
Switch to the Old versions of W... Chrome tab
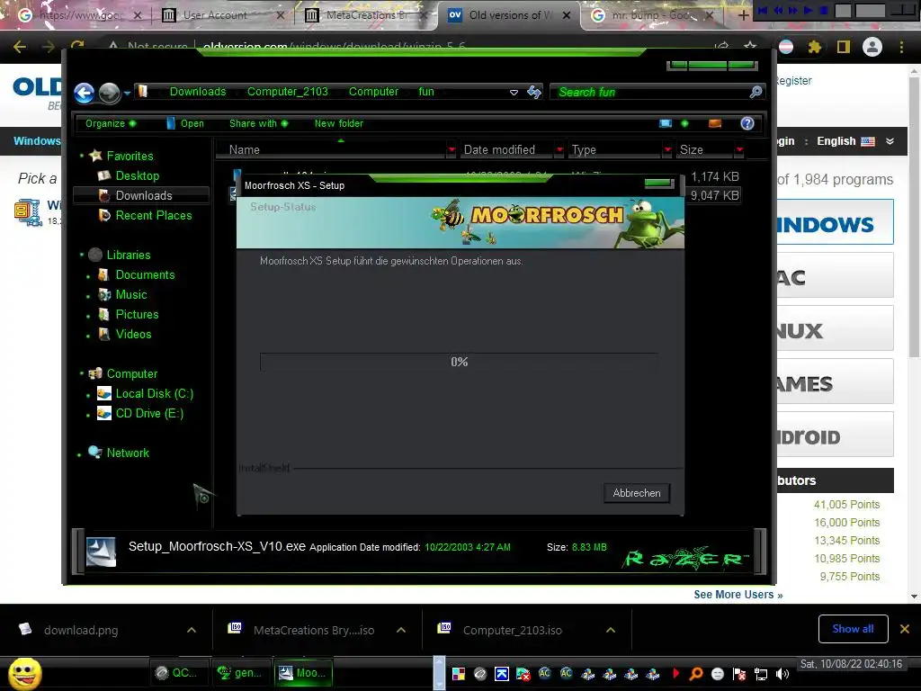(509, 15)
